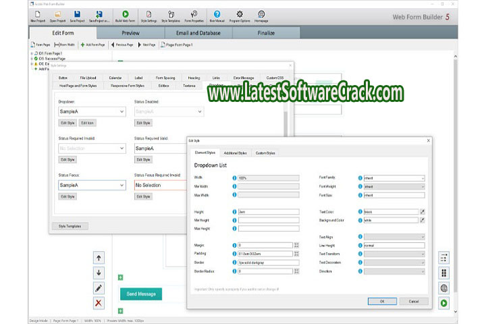Click the pencil edit icon
The width and height of the screenshot is (486, 324).
tap(99, 288)
